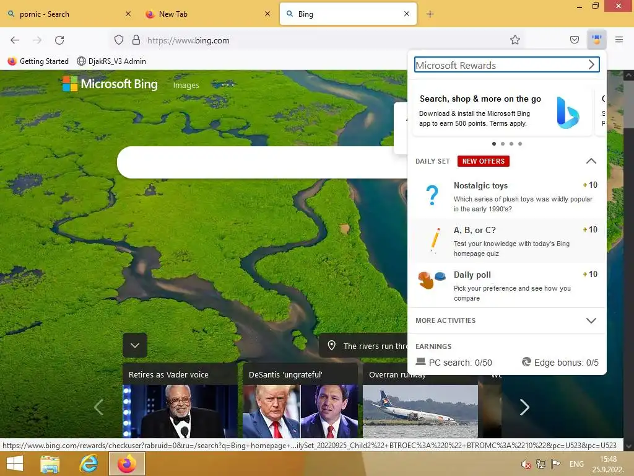The image size is (634, 476).
Task: Click the browser forward arrow
Action: coord(37,40)
